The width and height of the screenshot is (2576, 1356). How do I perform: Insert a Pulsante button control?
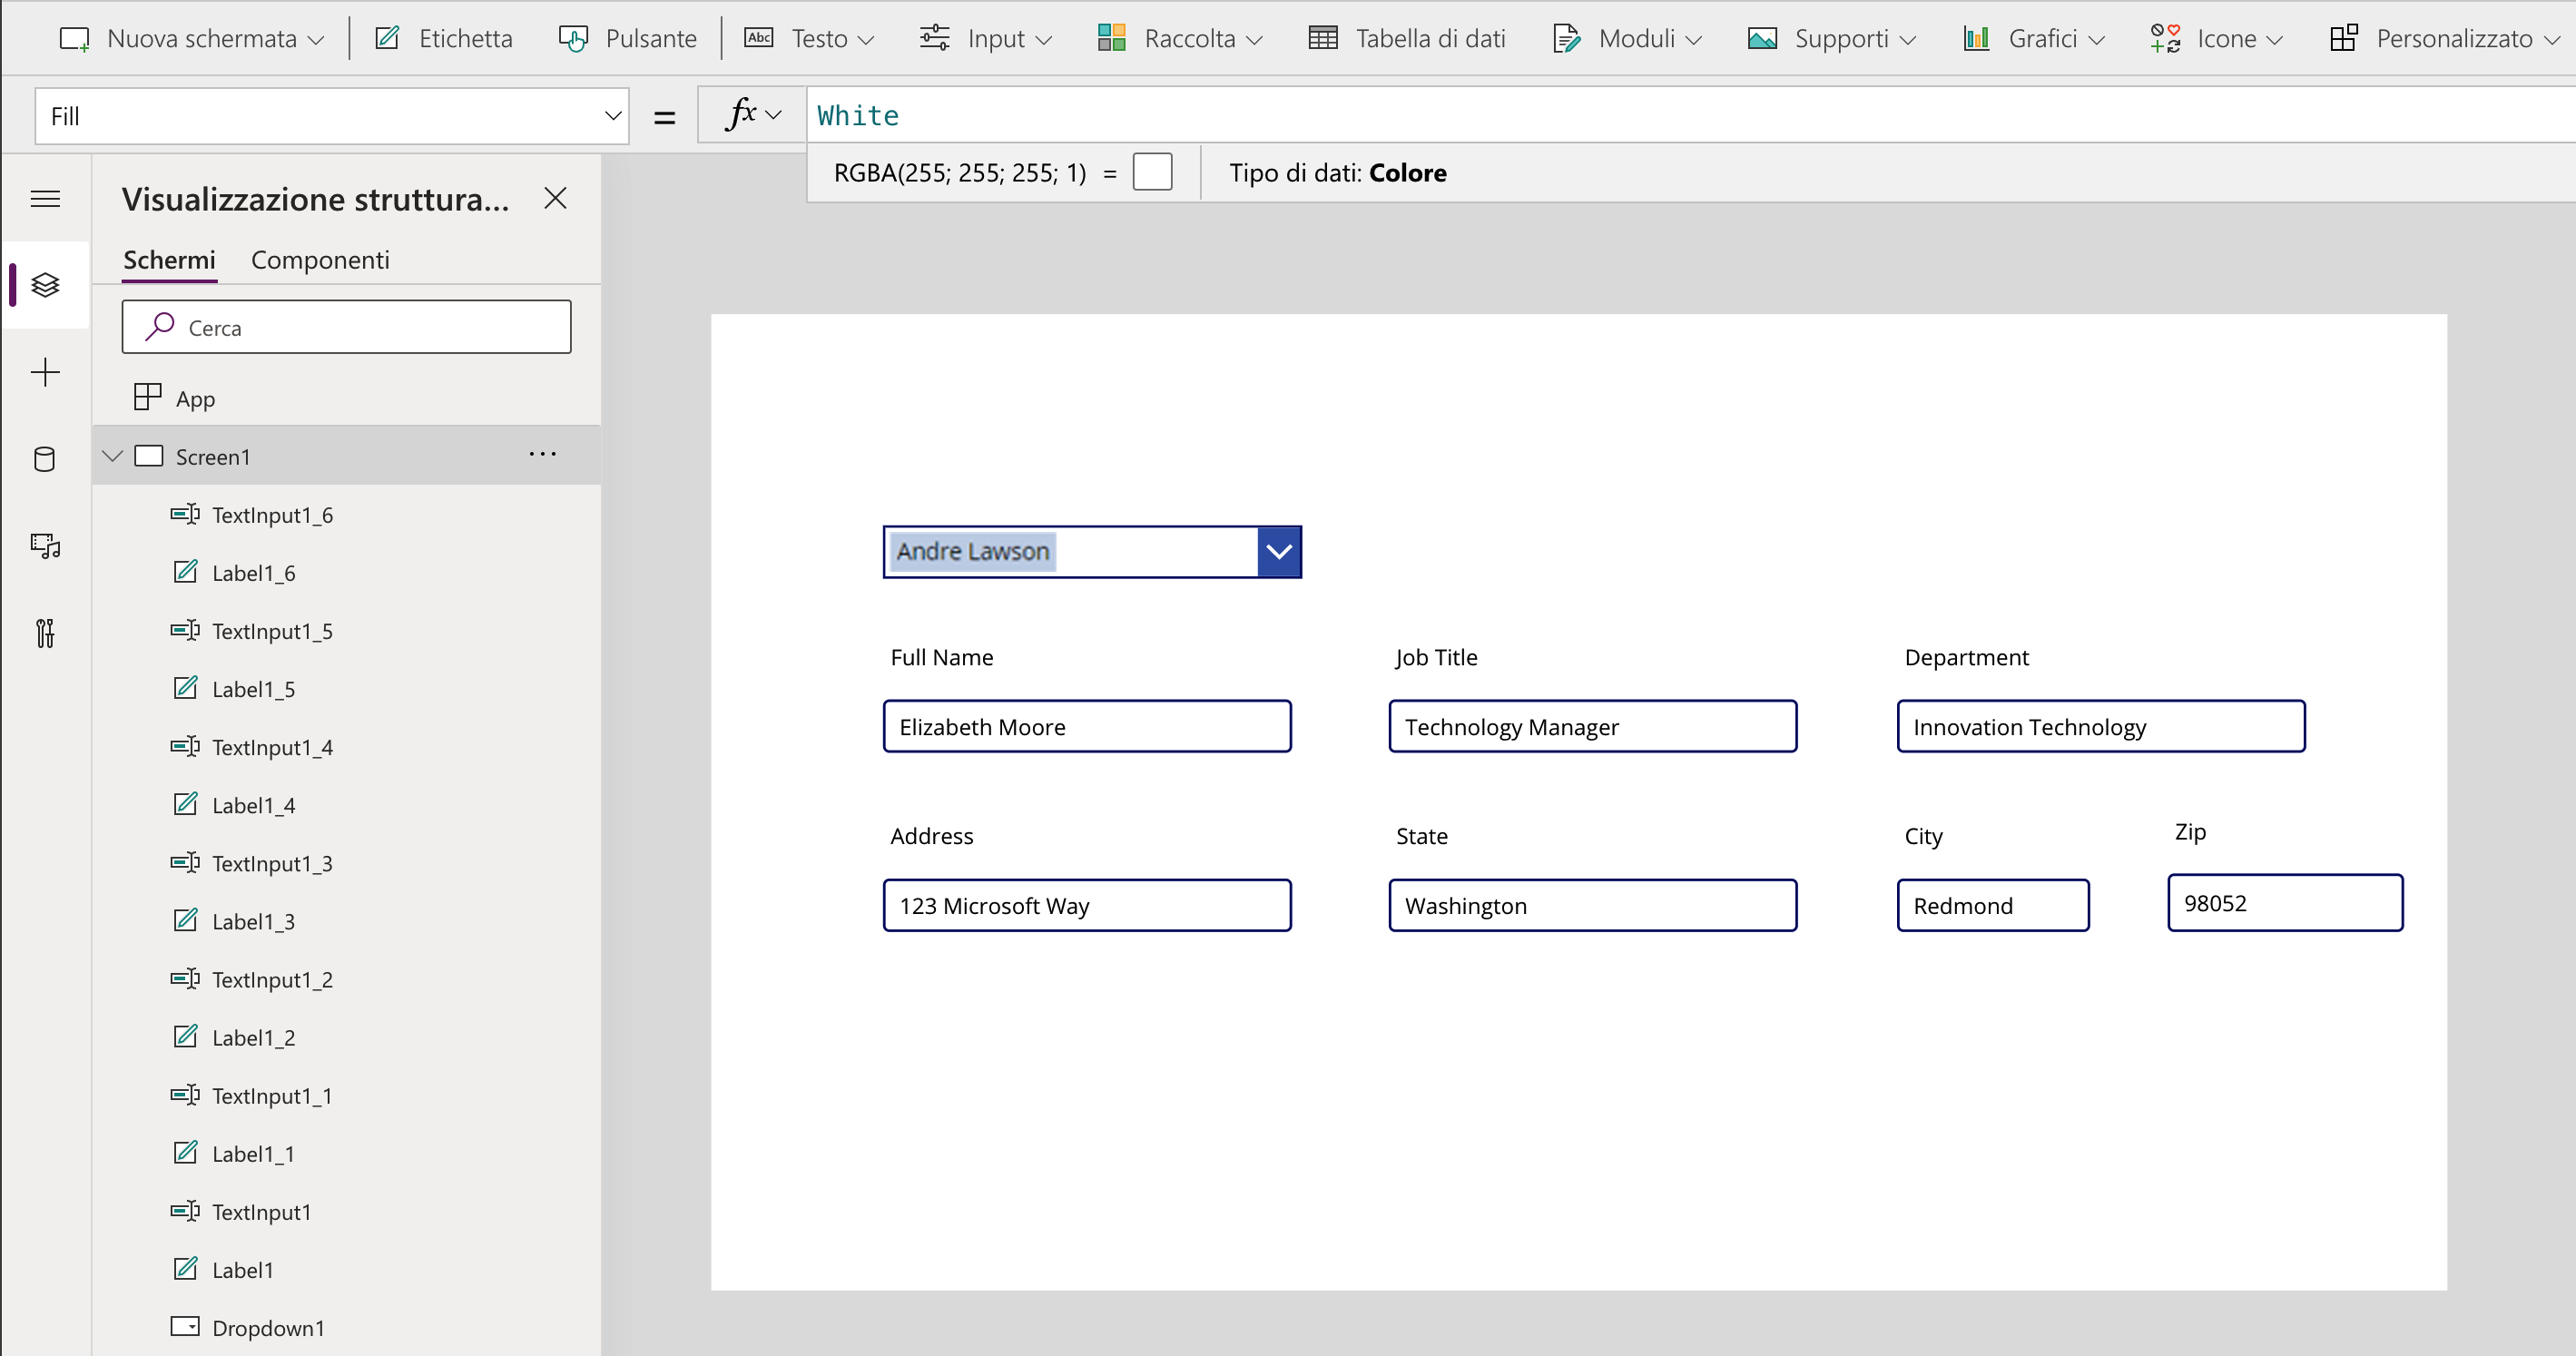628,38
